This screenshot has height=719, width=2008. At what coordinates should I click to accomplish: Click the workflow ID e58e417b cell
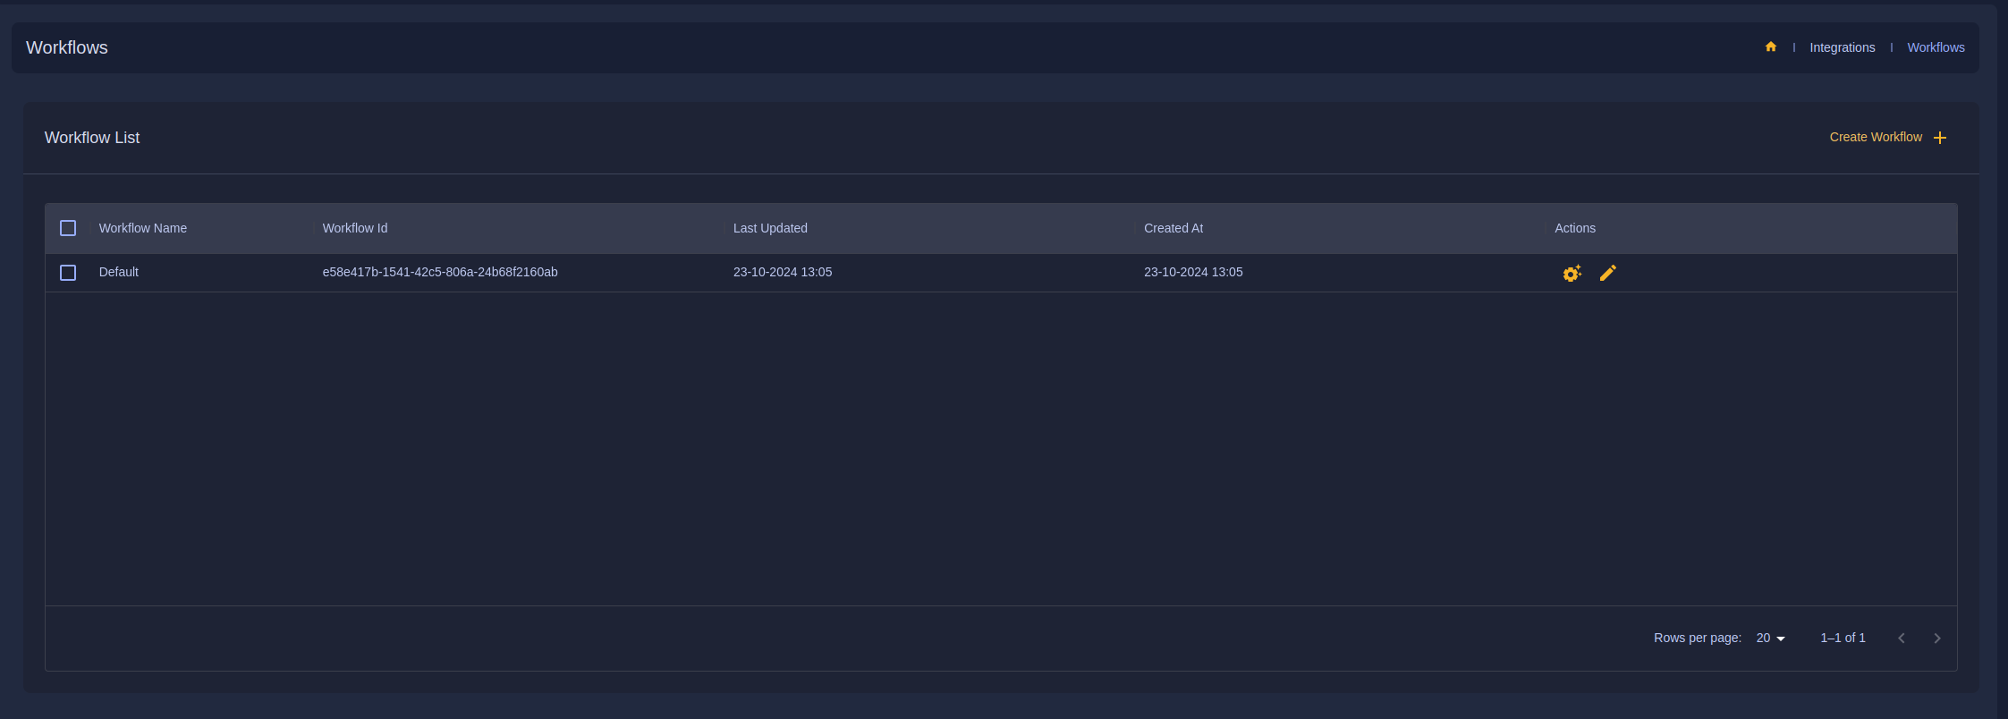(x=440, y=273)
